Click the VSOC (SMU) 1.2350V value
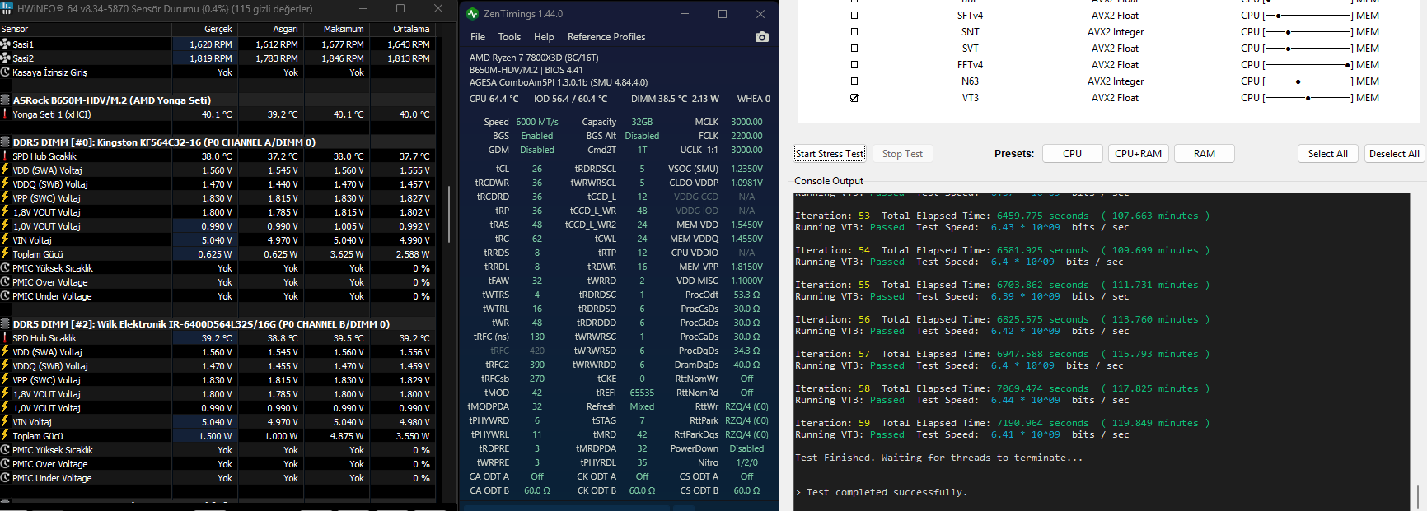 click(746, 169)
